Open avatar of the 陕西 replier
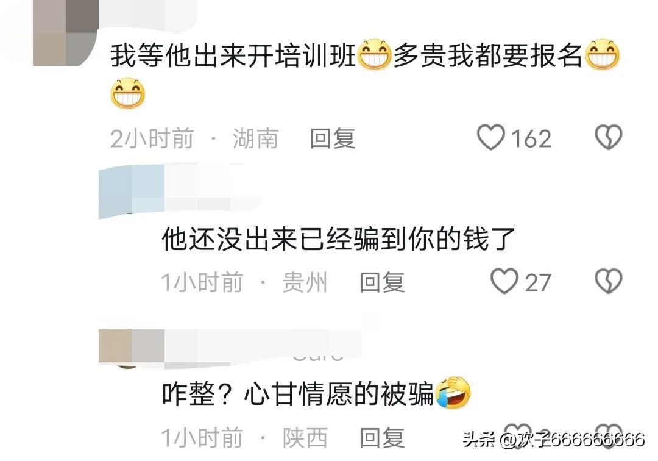The height and width of the screenshot is (461, 658). click(x=131, y=348)
